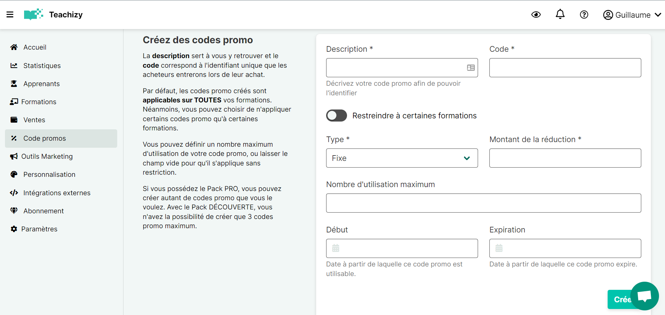Open the notifications bell
The image size is (665, 315).
[x=560, y=14]
